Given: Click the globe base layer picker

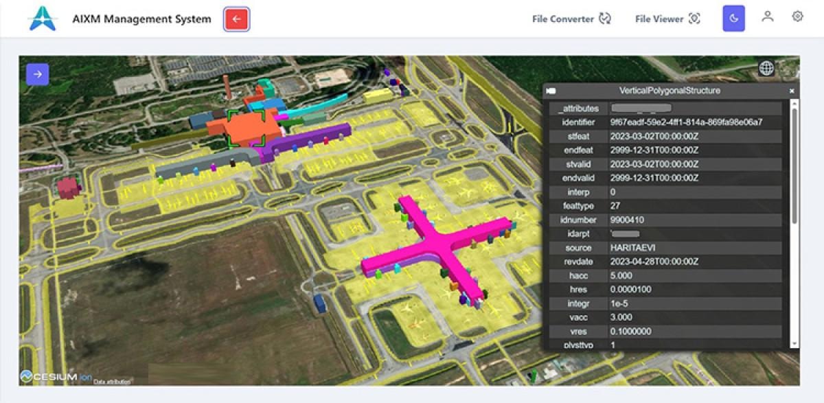Looking at the screenshot, I should (x=766, y=68).
